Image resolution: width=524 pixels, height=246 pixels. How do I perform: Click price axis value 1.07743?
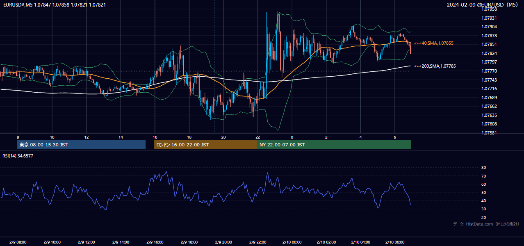(489, 80)
